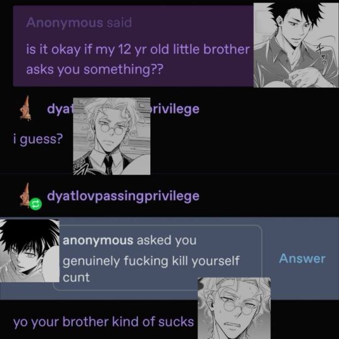Open the blond man with necktie manga panel
The height and width of the screenshot is (339, 339).
[x=112, y=136]
